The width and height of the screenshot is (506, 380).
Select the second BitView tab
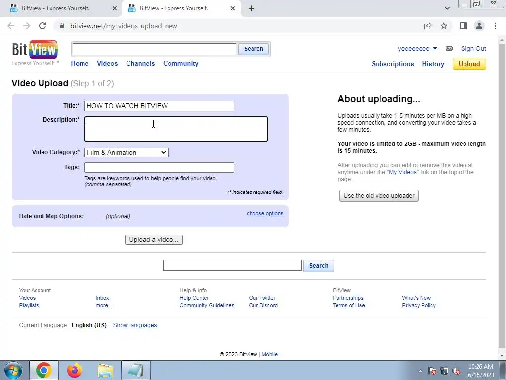[181, 8]
